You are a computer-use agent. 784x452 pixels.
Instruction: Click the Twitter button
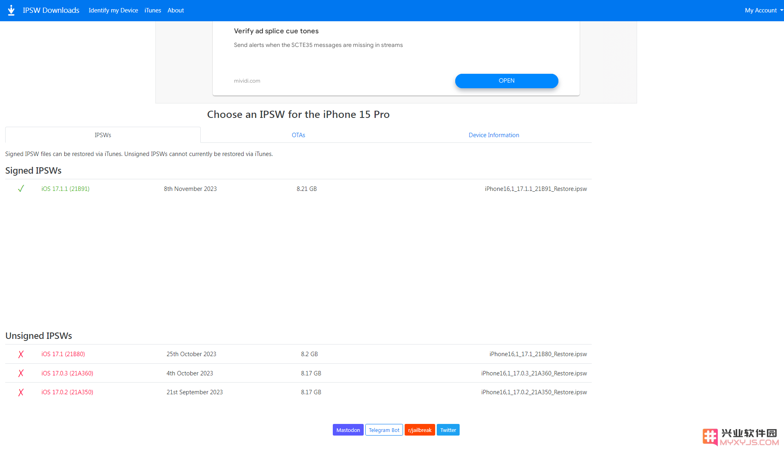[x=448, y=430]
